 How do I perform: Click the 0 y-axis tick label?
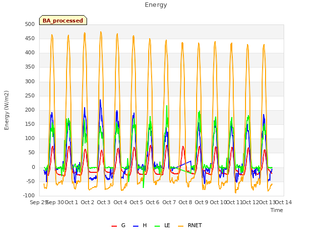point(33,167)
